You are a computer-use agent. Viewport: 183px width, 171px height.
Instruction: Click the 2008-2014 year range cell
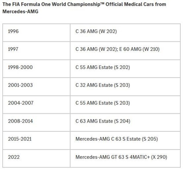[x=36, y=122]
